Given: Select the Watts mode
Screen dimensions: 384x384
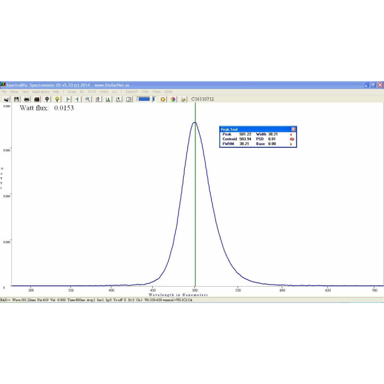Looking at the screenshot, I should [104, 91].
